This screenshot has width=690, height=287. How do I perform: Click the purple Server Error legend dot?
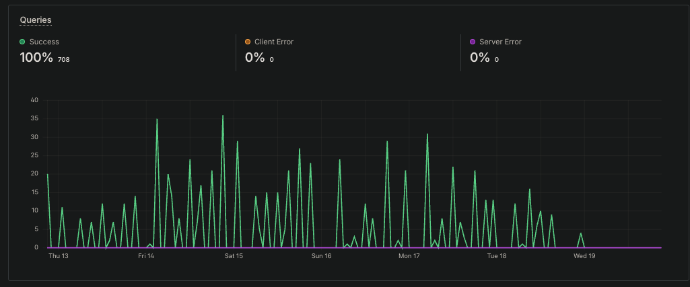point(473,42)
